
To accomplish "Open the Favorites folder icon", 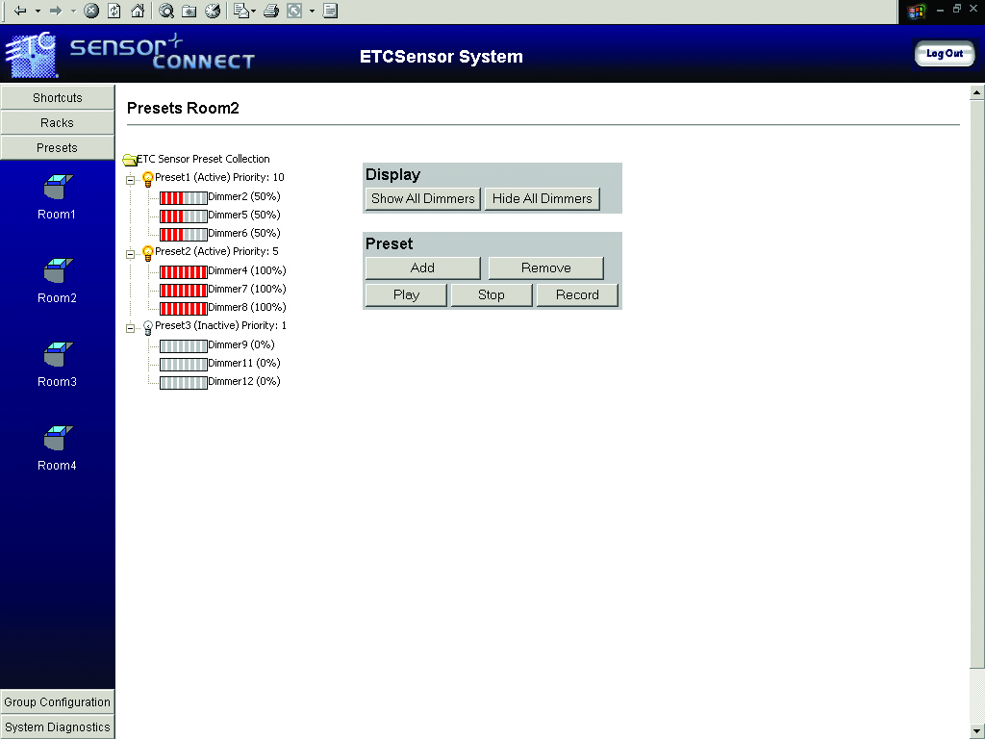I will 189,11.
